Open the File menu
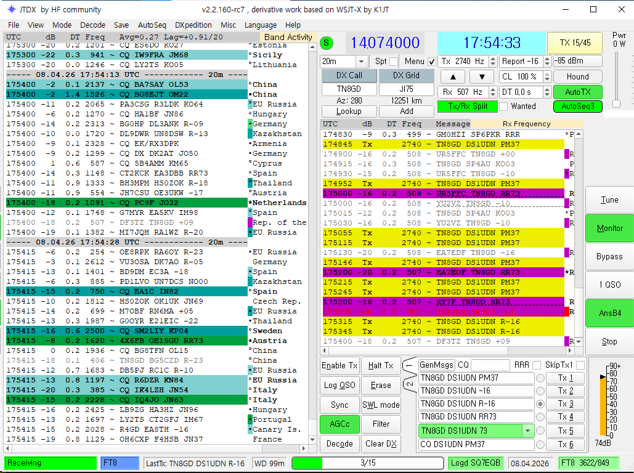Image resolution: width=634 pixels, height=473 pixels. click(14, 25)
